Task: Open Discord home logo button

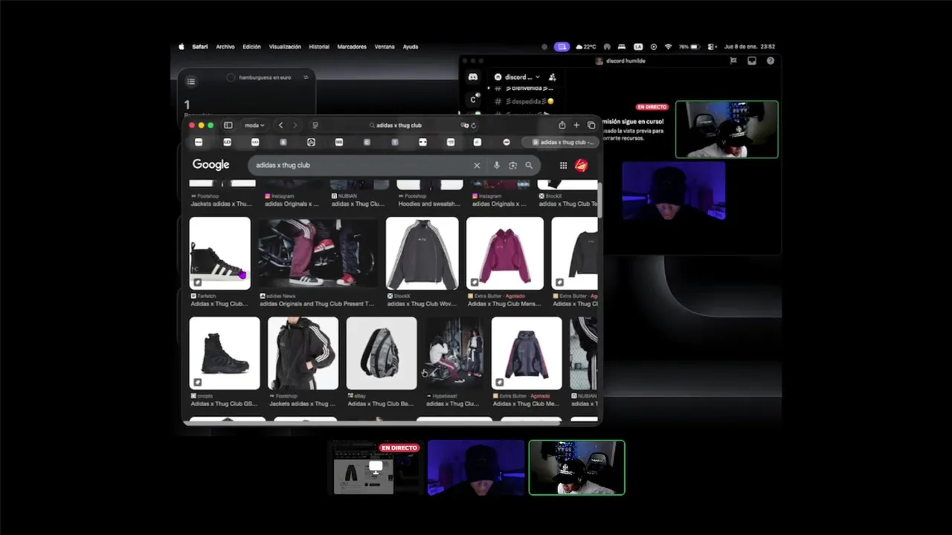Action: 473,77
